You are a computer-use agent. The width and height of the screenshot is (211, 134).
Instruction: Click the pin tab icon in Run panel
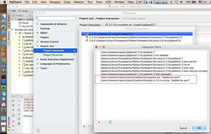[13, 121]
